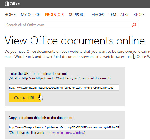Screen dimensions: 150x140
Task: Click the Enter the URL label text
Action: pyautogui.click(x=38, y=74)
